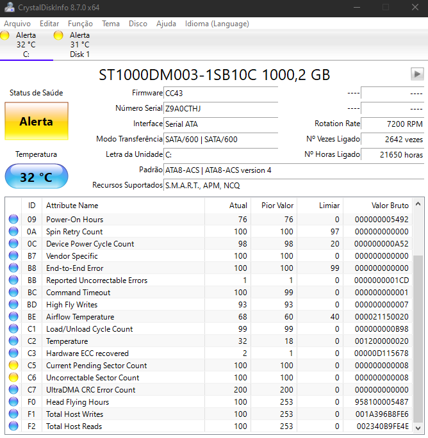Click the Atual column header

228,206
